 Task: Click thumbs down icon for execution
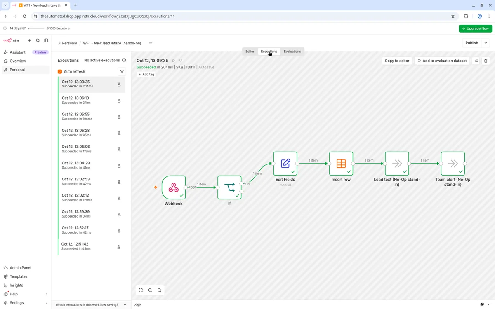point(180,61)
